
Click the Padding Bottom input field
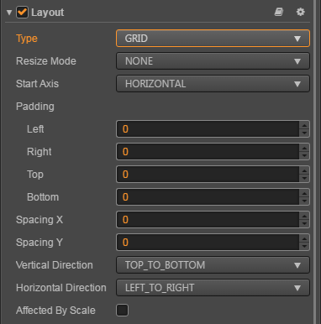pos(208,197)
